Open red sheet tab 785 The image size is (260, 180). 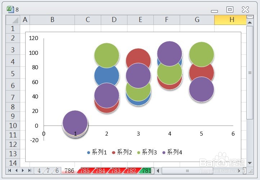click(x=85, y=171)
